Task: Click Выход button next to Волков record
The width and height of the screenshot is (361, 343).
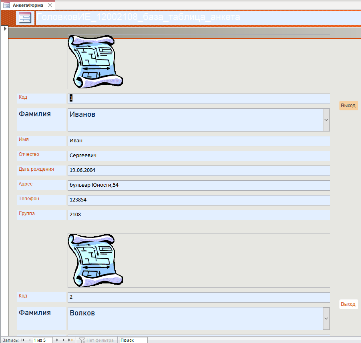Action: (348, 304)
